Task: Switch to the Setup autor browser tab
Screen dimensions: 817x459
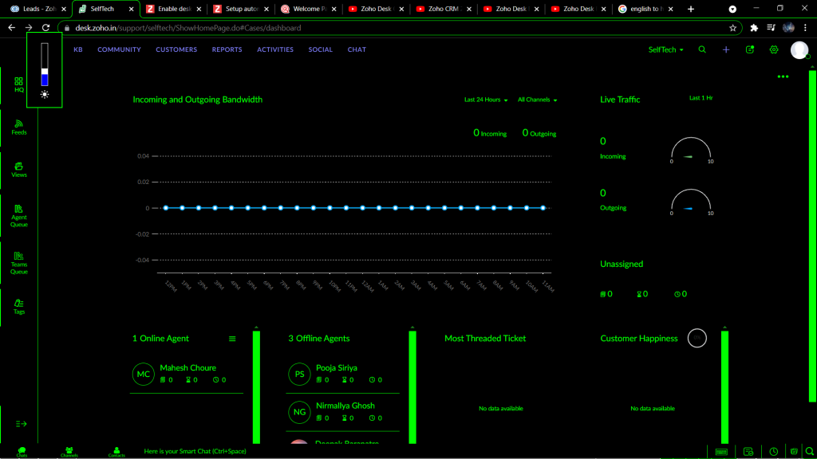Action: pos(241,9)
